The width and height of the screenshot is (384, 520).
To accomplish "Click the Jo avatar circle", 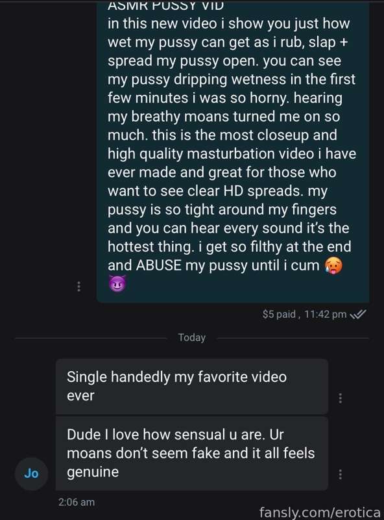I will pos(31,474).
